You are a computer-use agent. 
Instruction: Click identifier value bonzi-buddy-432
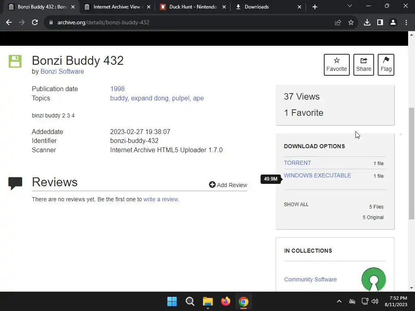point(134,141)
